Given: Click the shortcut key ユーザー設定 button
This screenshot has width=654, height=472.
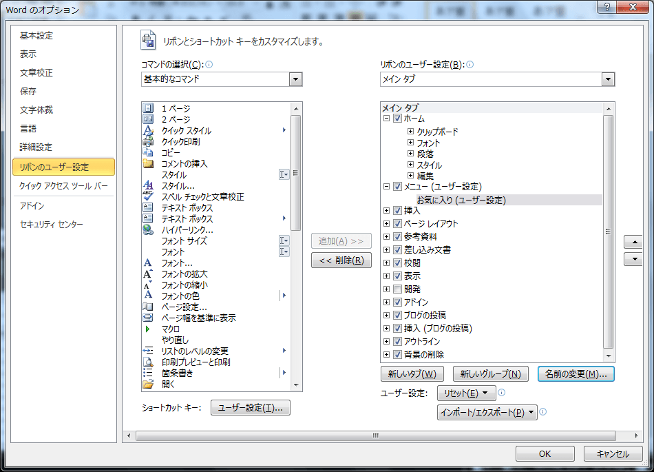Looking at the screenshot, I should (x=251, y=408).
